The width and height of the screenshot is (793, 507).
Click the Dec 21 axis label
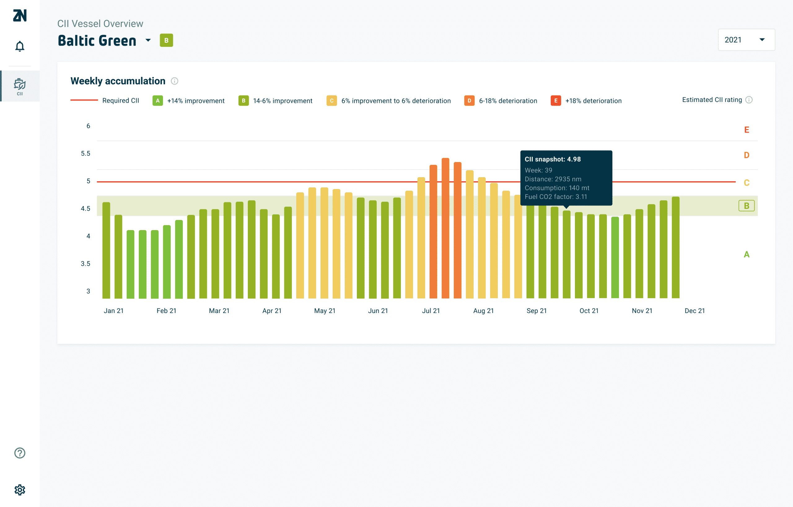point(694,311)
